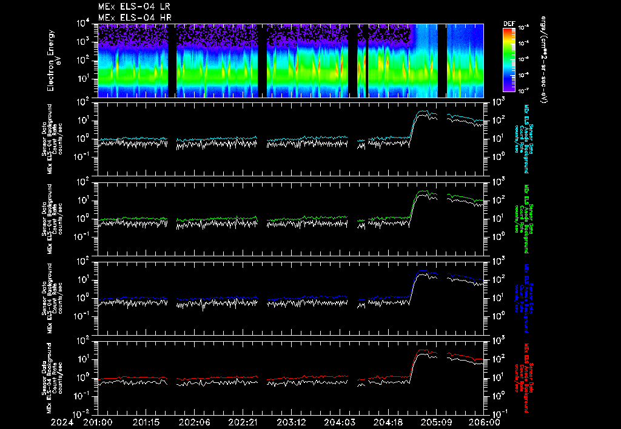Click the "2024" year label on the time axis
Screen dimensions: 621x429
[x=62, y=422]
